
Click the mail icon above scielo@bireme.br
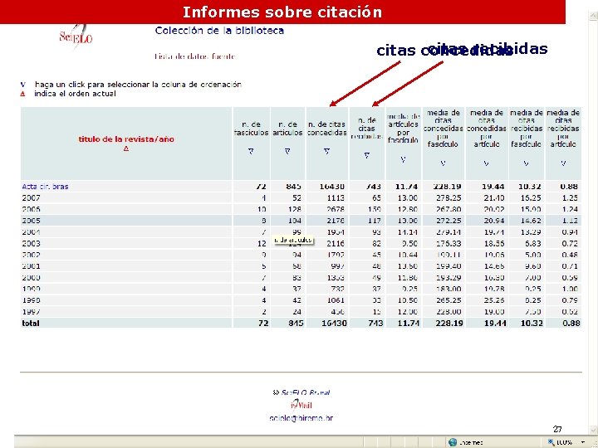tap(301, 405)
